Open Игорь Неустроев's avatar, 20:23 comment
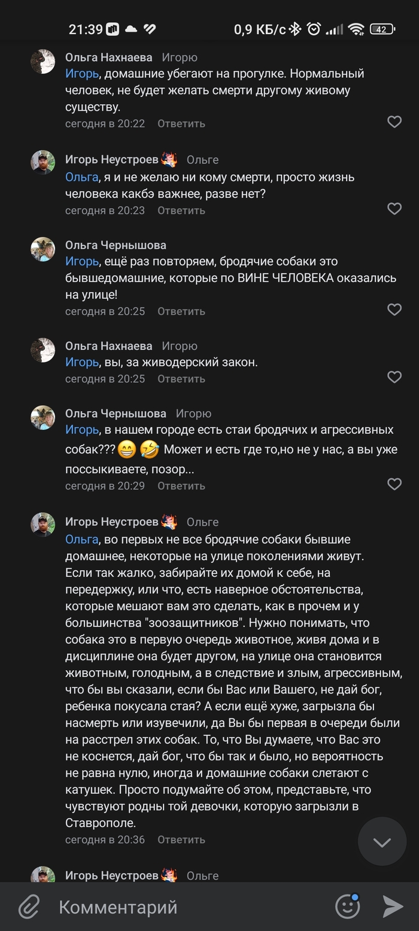419x931 pixels. click(43, 162)
